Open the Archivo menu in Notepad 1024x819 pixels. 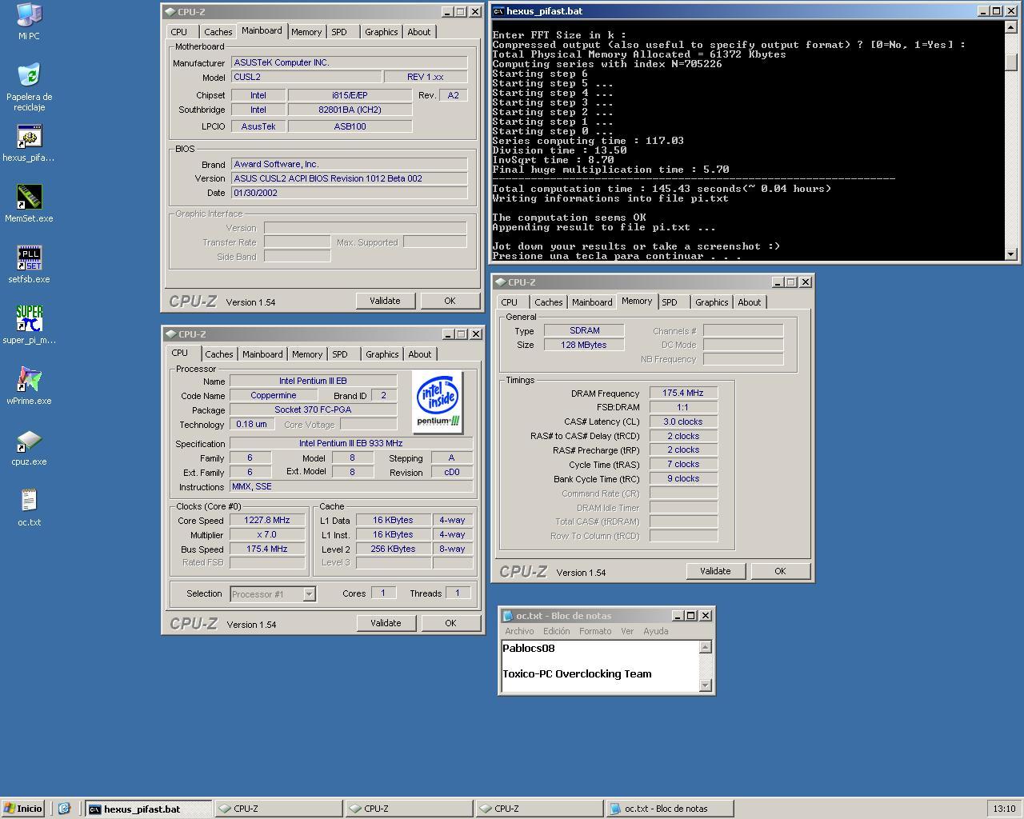point(519,631)
